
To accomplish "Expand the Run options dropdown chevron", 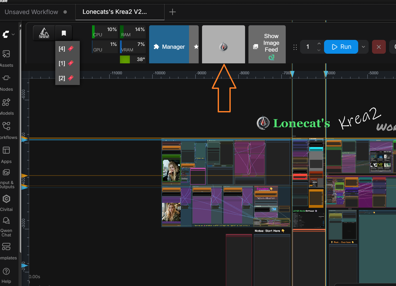I will pos(363,47).
